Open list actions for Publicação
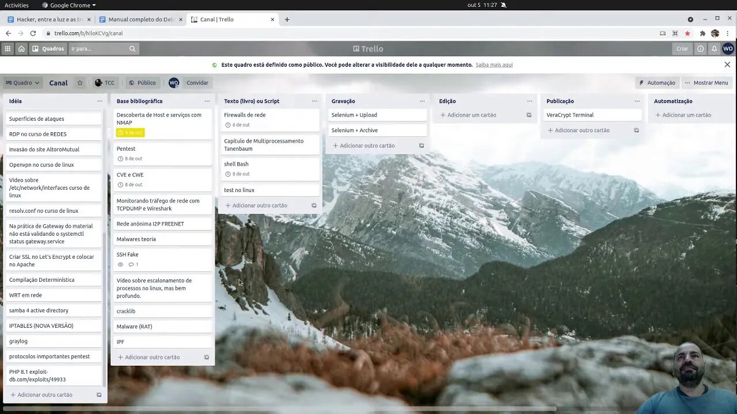The height and width of the screenshot is (414, 737). pos(637,101)
